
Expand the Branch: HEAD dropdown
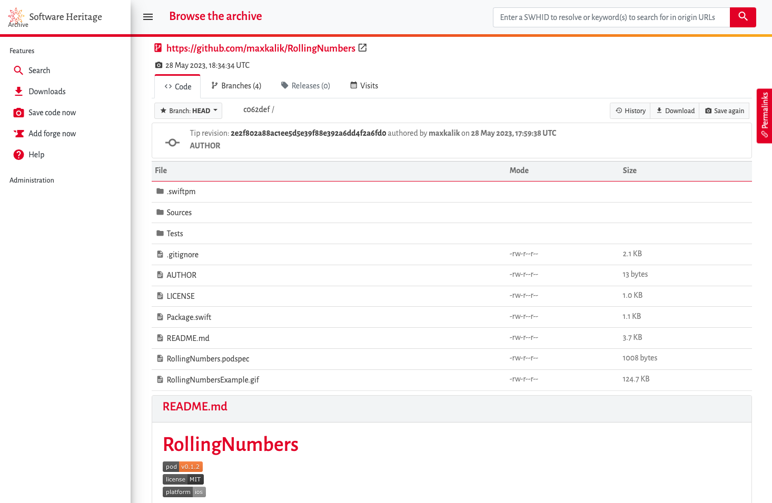coord(189,110)
